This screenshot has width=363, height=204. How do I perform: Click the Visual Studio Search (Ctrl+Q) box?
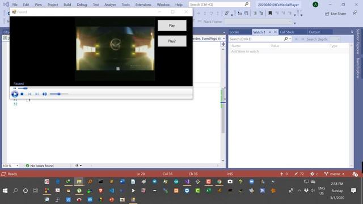click(220, 5)
